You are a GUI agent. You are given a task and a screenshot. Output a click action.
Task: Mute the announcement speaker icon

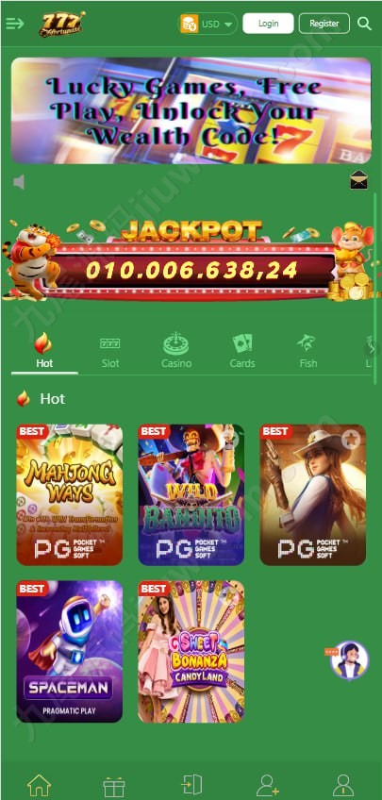[x=19, y=182]
